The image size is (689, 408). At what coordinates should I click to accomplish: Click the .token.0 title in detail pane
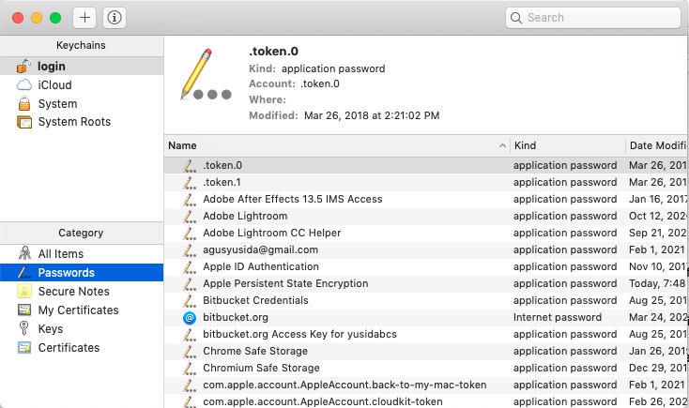[x=273, y=52]
